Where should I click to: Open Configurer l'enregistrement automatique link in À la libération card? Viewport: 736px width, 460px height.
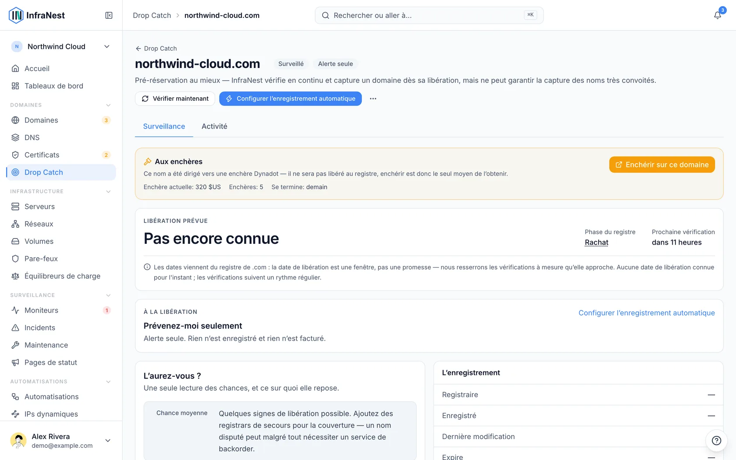click(647, 313)
